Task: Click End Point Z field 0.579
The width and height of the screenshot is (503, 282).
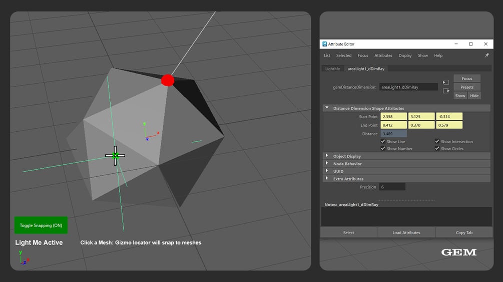Action: click(449, 125)
